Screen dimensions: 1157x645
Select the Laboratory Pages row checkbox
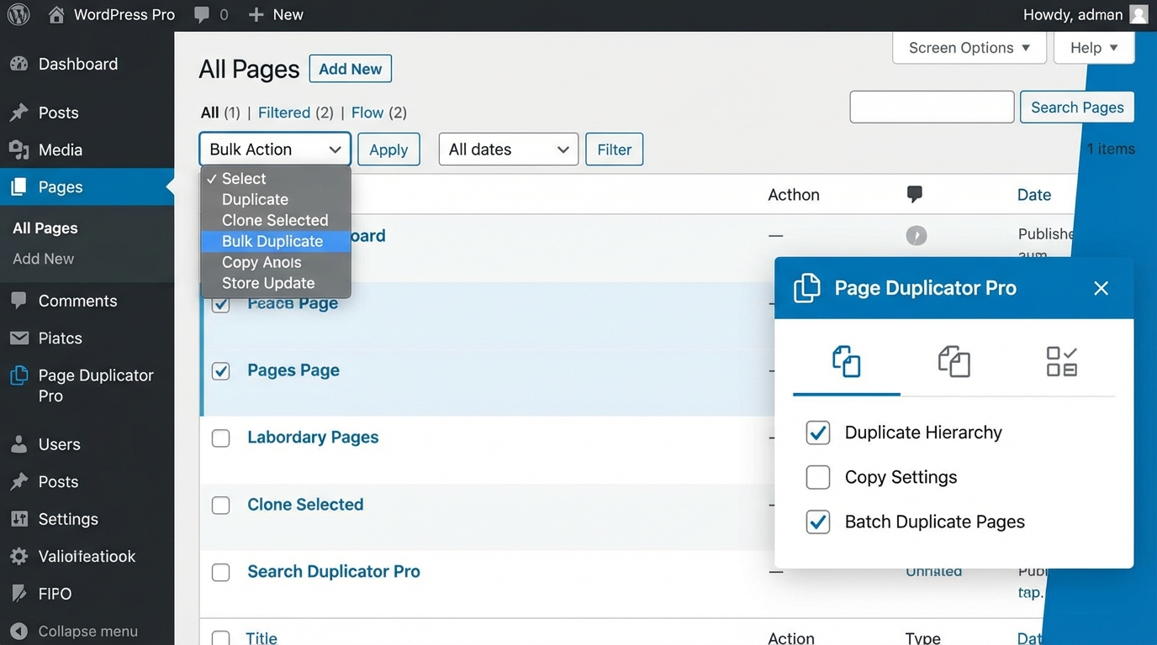point(220,438)
